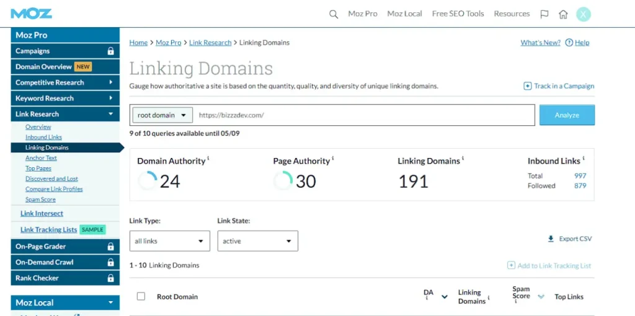Viewport: 635px width, 316px height.
Task: Click info icon under DA column header
Action: coord(427,299)
